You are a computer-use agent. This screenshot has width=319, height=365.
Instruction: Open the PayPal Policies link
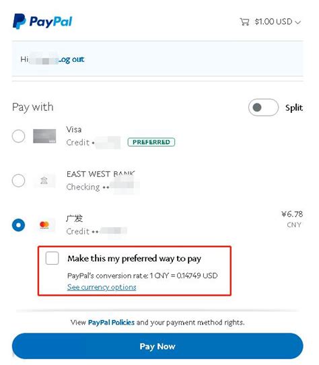point(111,323)
